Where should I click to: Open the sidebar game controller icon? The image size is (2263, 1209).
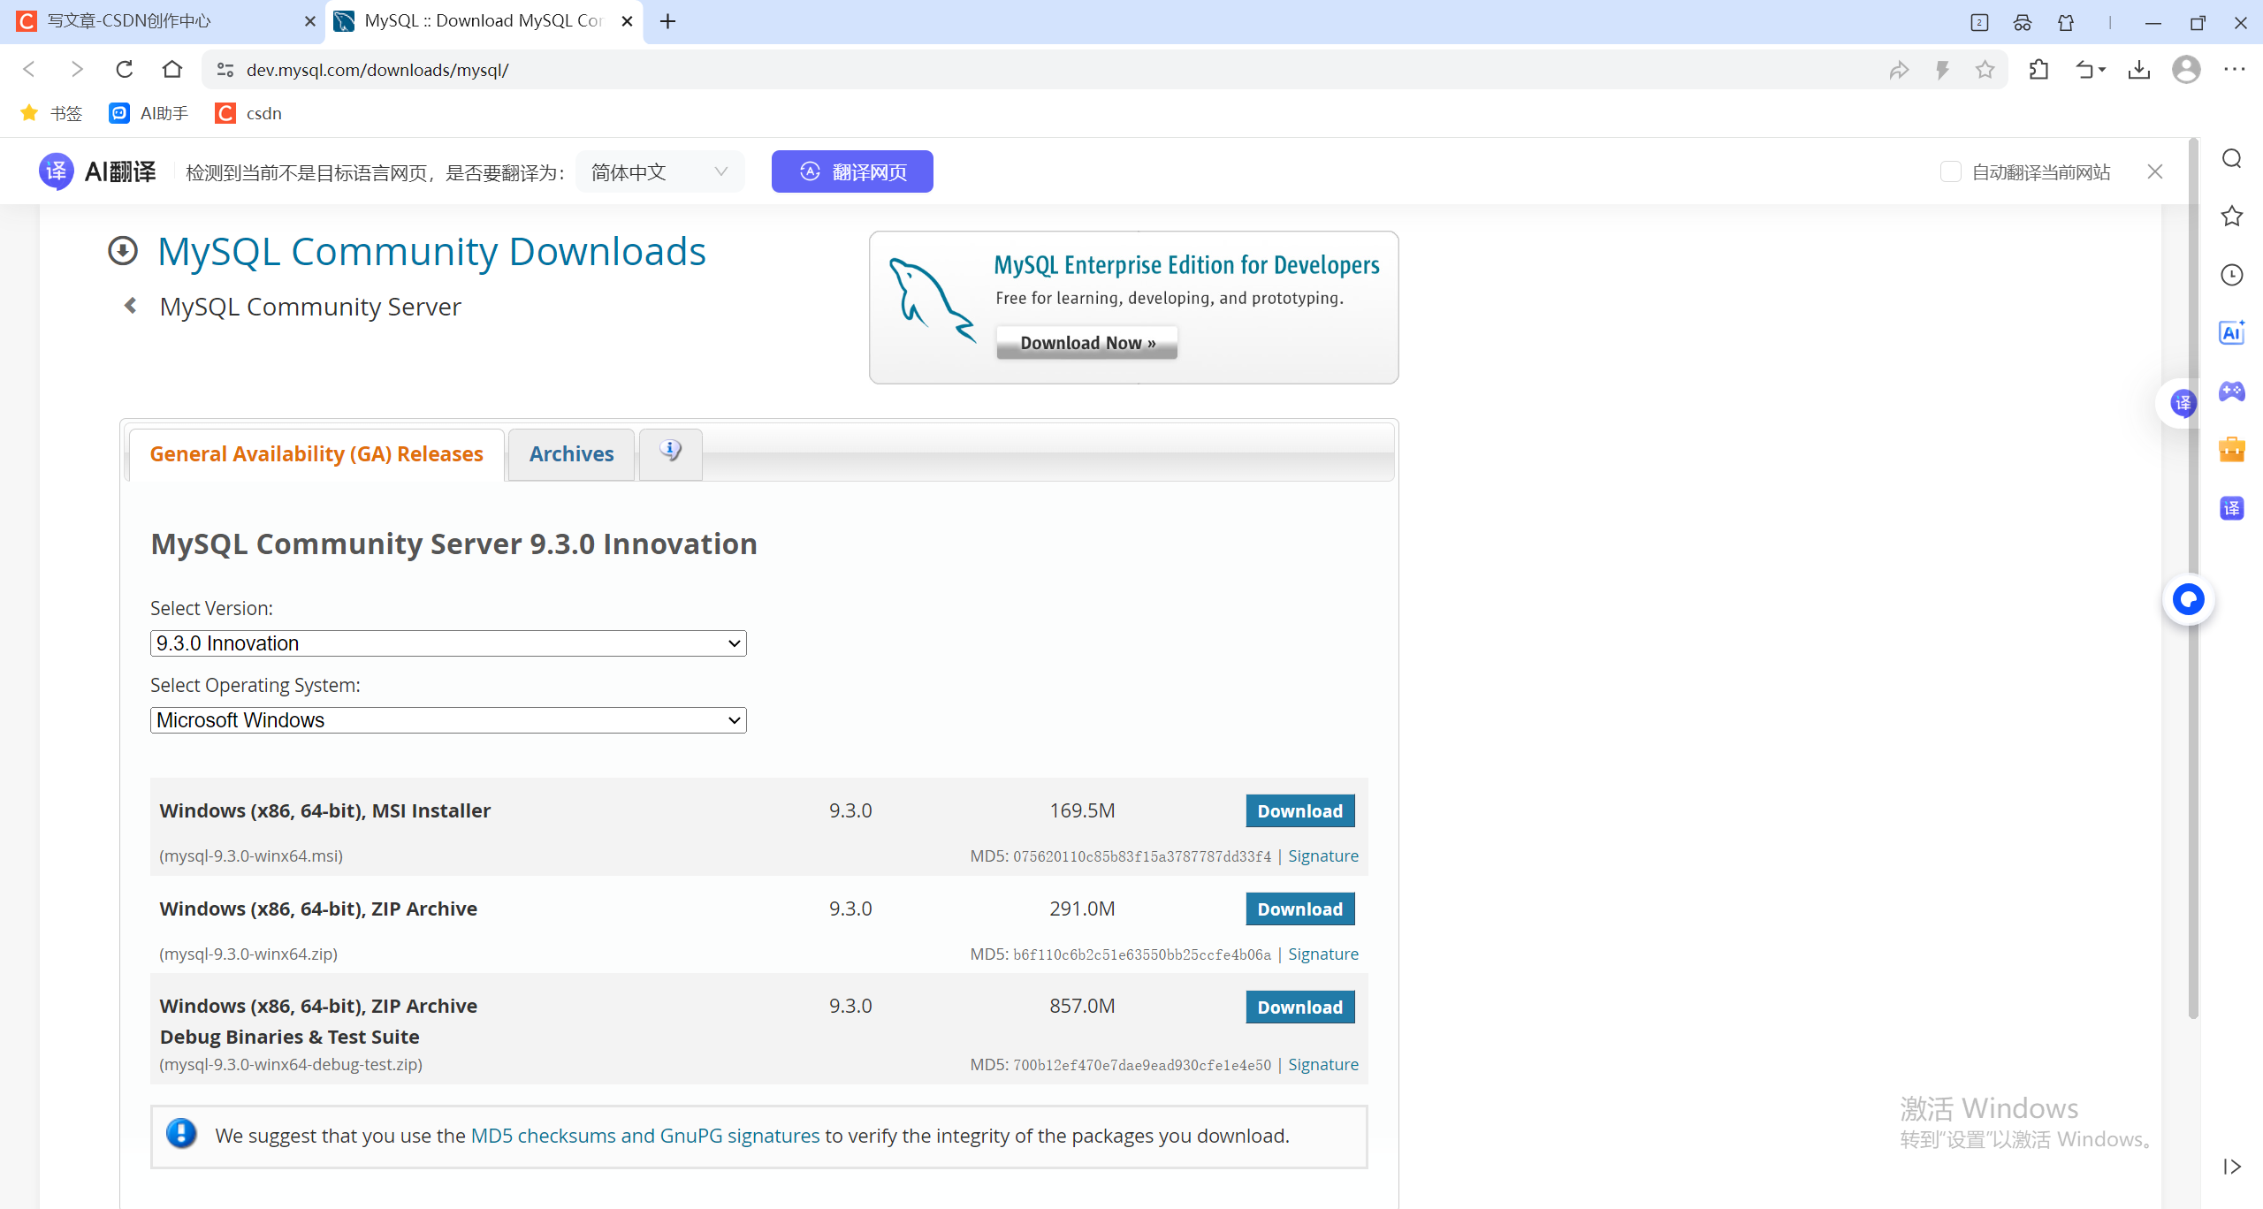click(x=2232, y=391)
